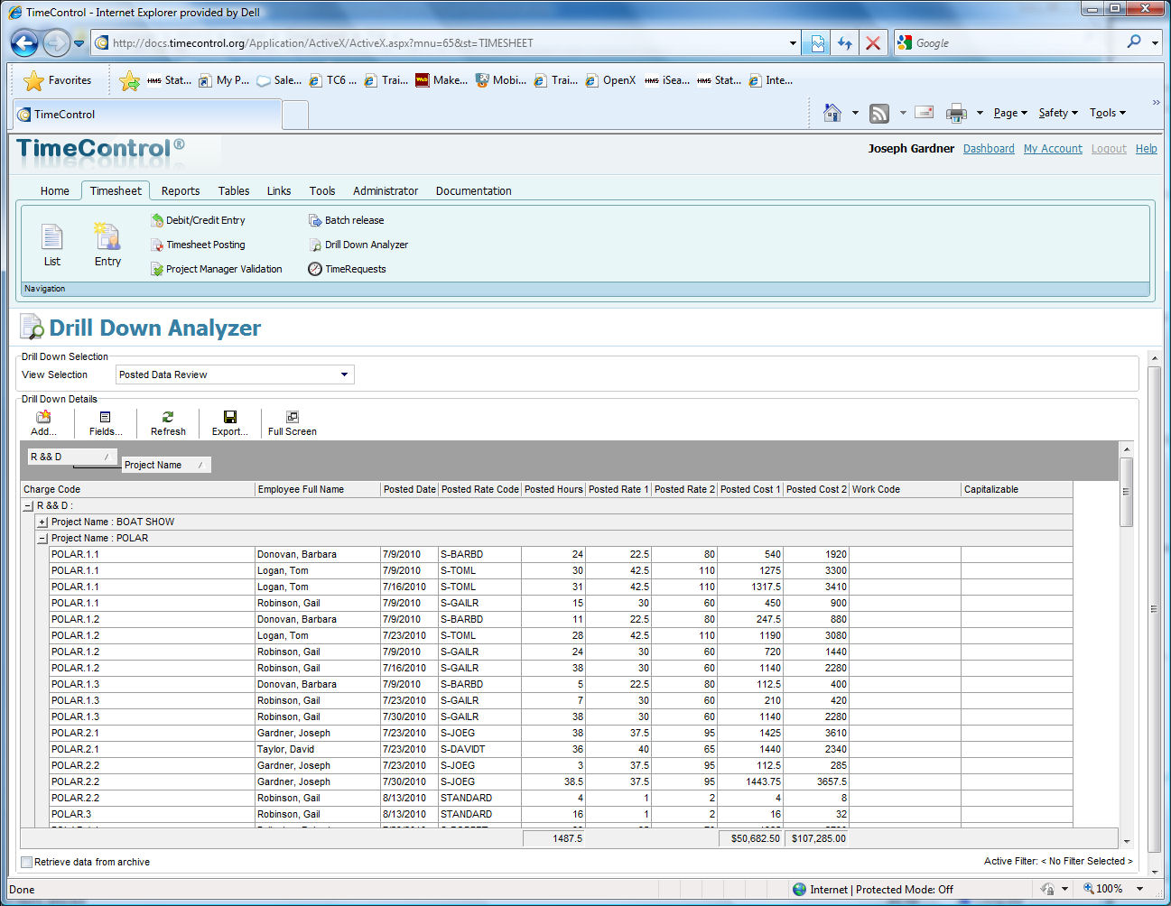Click the Dashboard link
Screen dimensions: 1171x906
coord(989,149)
